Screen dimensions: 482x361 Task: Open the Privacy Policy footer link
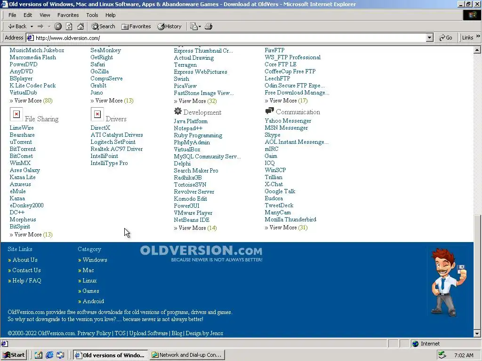94,333
